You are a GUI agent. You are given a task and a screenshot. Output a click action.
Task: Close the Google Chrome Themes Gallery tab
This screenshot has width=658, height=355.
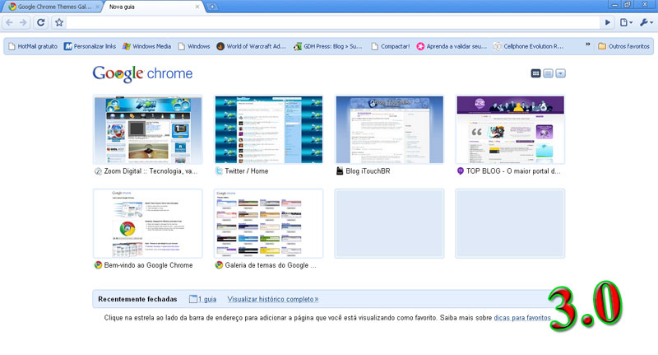97,7
